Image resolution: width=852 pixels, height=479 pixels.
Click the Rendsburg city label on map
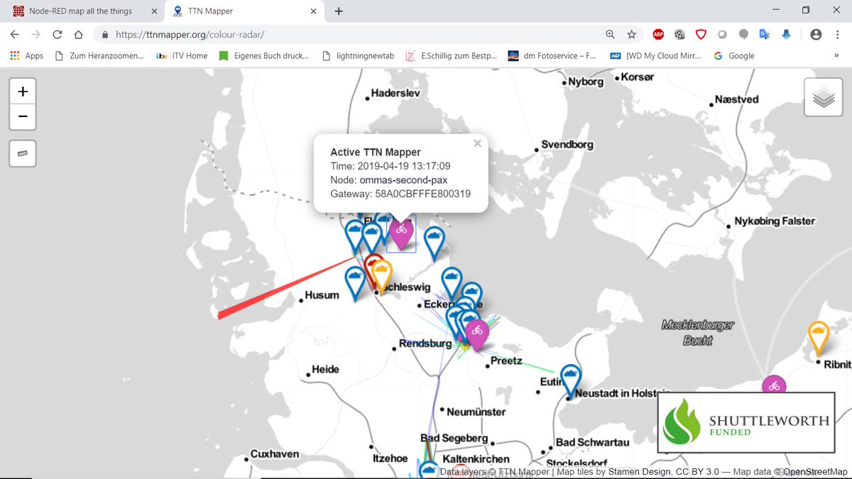(x=425, y=343)
